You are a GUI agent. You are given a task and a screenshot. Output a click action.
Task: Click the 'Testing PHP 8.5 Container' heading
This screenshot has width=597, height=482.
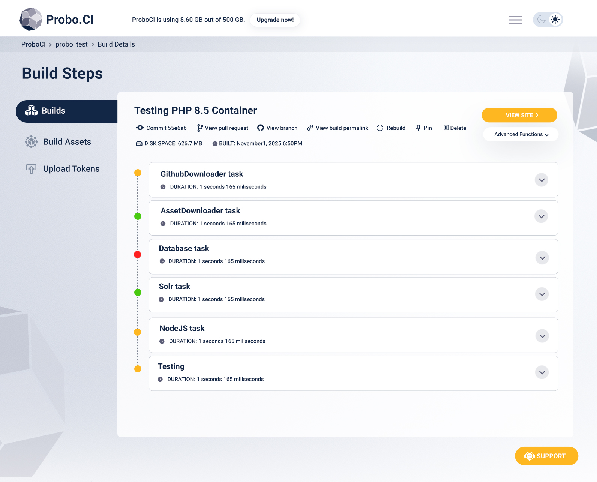coord(196,110)
